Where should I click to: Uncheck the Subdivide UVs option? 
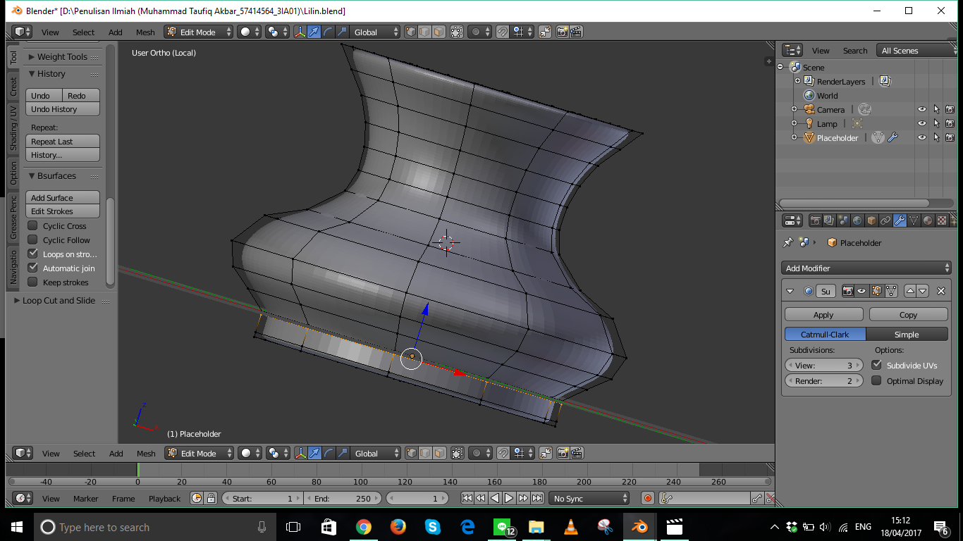(x=876, y=365)
